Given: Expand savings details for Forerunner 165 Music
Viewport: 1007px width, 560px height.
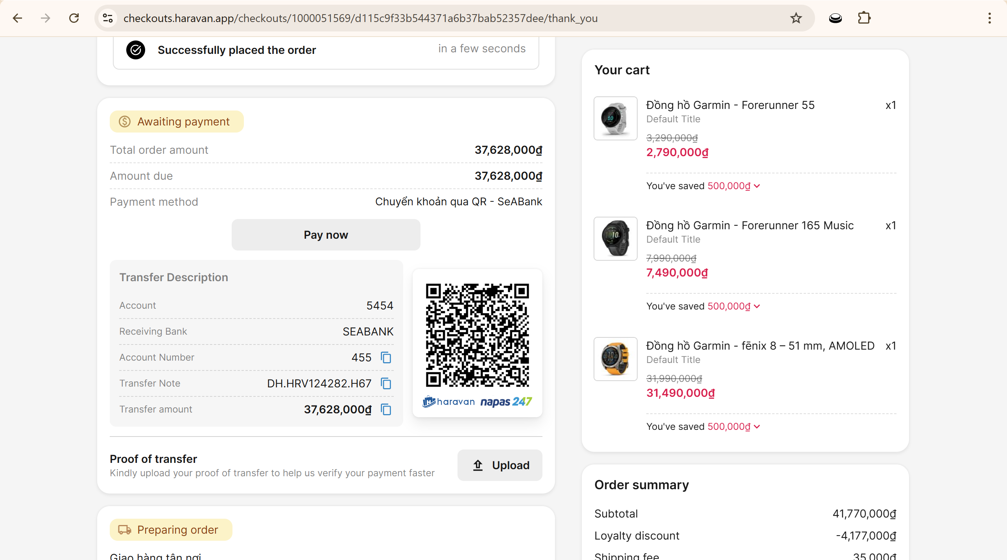Looking at the screenshot, I should 757,306.
